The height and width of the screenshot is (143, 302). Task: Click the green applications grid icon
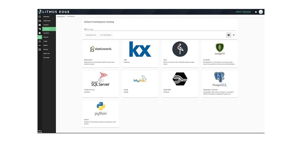(x=40, y=37)
